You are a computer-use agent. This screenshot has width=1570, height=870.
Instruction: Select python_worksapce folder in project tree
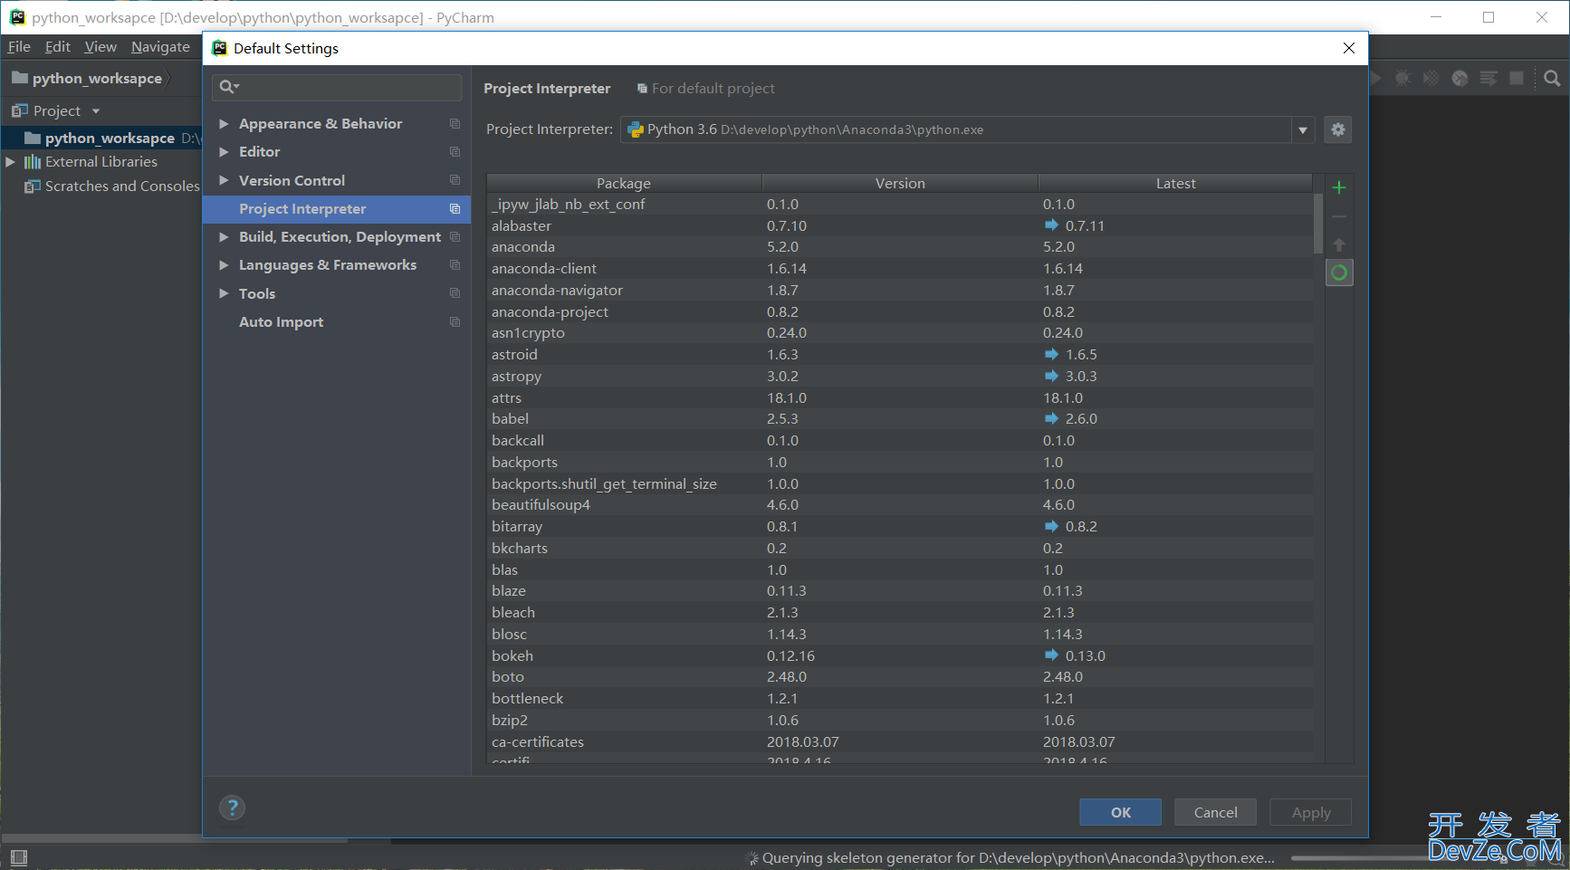pos(101,138)
